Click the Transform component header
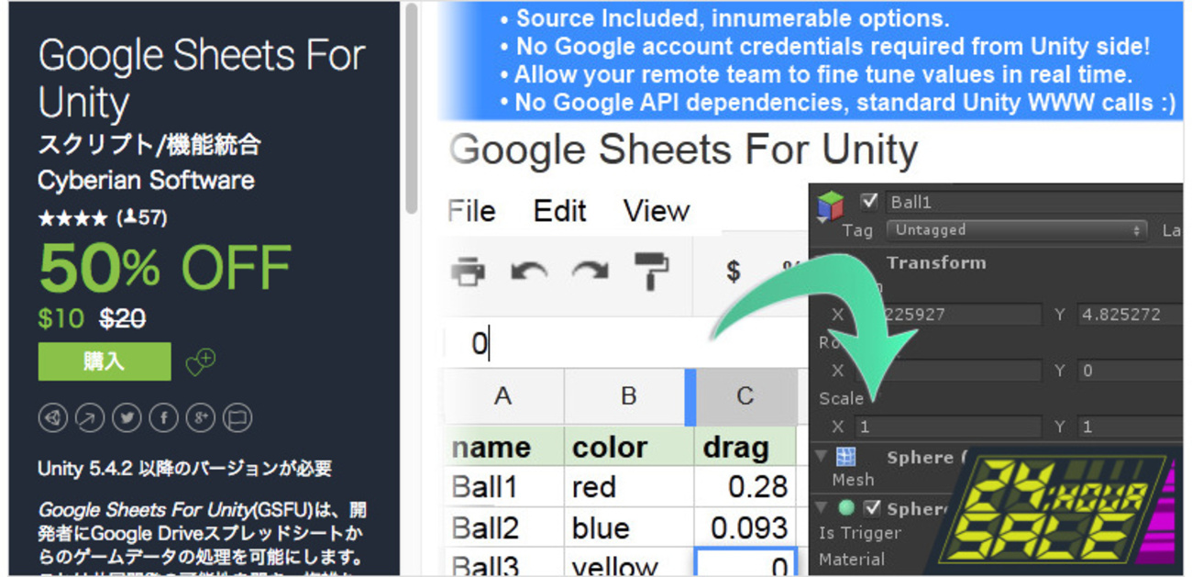Screen dimensions: 1192x577 pos(935,262)
